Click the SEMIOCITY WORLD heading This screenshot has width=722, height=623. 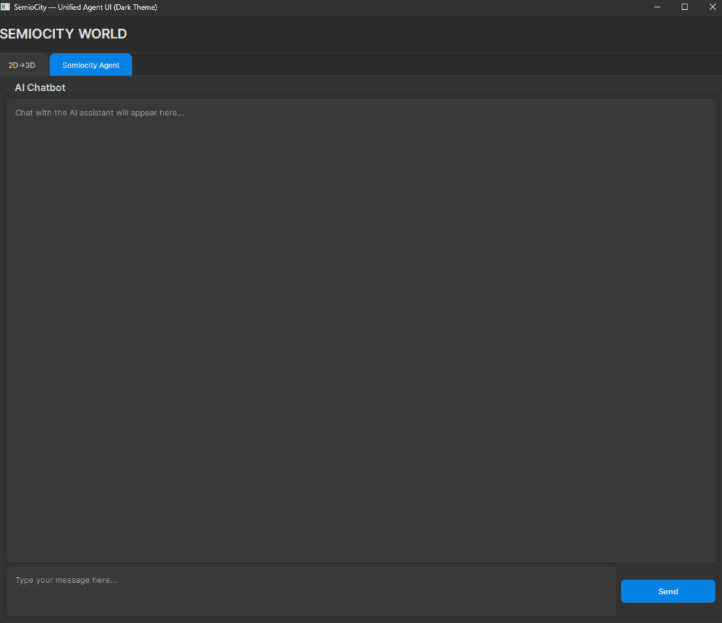(63, 34)
